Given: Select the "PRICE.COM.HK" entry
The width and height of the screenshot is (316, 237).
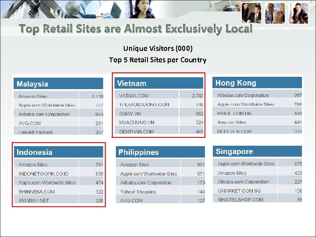Looking at the screenshot, I should point(234,113).
